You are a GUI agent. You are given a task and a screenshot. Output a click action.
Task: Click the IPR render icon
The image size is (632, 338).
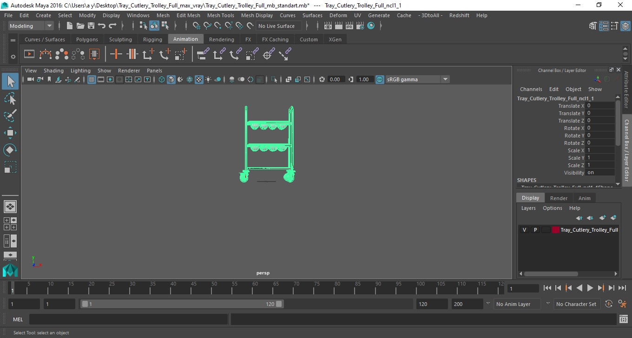click(349, 26)
